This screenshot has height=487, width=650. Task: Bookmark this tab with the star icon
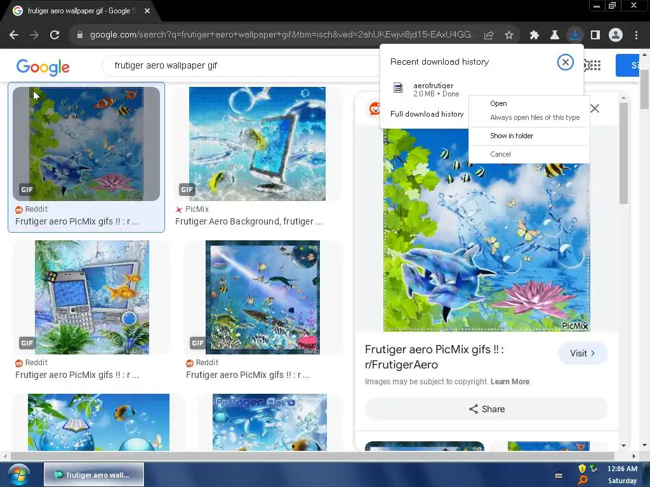tap(509, 36)
